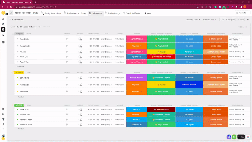This screenshot has width=252, height=142.
Task: Open Goals trophy icon in sidebar
Action: tap(3, 119)
